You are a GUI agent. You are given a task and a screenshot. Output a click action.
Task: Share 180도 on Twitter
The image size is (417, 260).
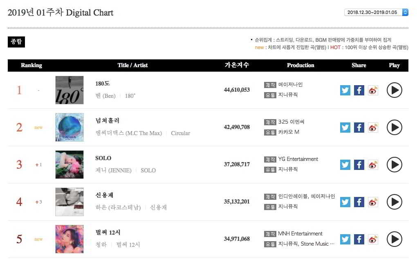(345, 90)
